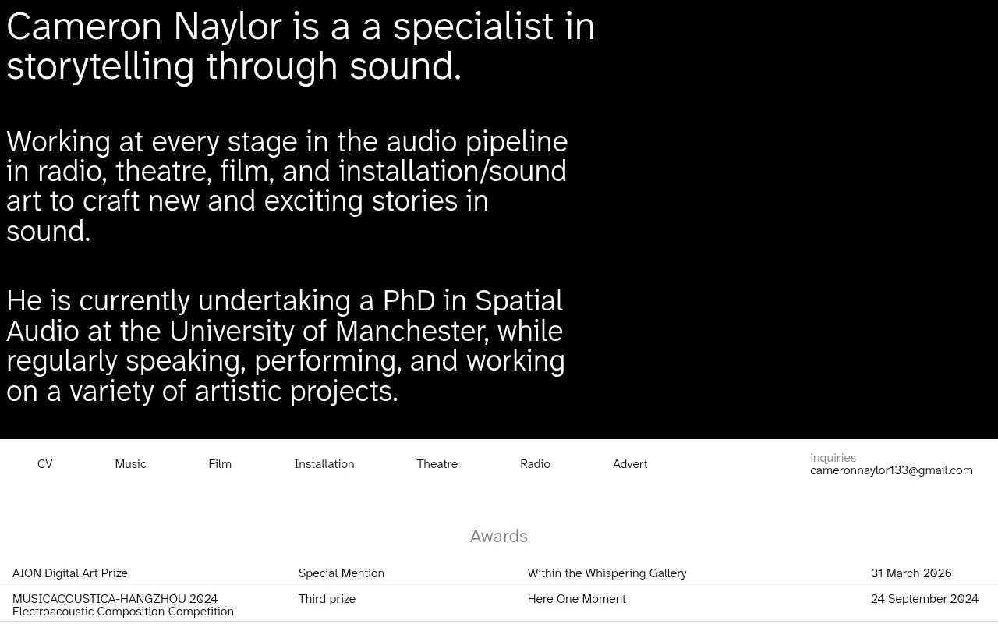The width and height of the screenshot is (998, 624).
Task: Click the 31 March 2026 date
Action: point(911,573)
